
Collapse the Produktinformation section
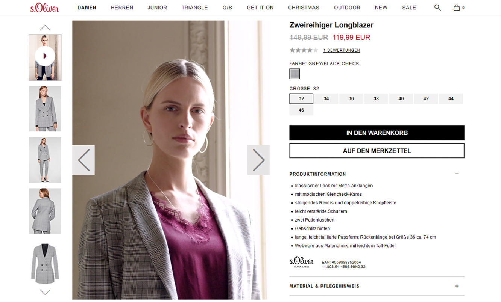[x=457, y=174]
